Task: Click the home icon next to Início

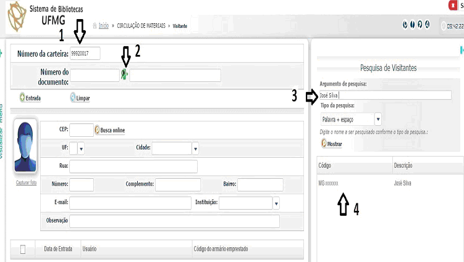Action: [x=95, y=25]
